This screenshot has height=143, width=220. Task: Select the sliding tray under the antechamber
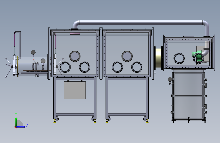[x=34, y=73]
